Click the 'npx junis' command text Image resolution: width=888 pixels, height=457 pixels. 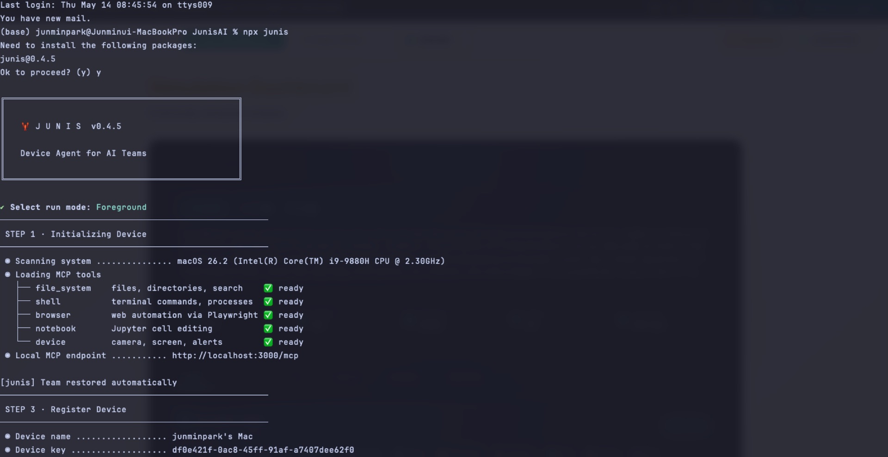pyautogui.click(x=265, y=32)
